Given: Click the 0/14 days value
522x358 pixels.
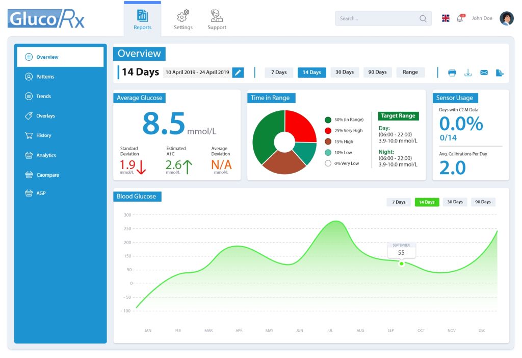Looking at the screenshot, I should [448, 138].
